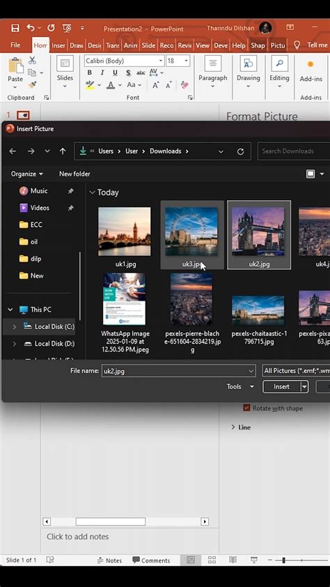Open the Tell me lightbulb search
This screenshot has width=330, height=587.
click(297, 45)
